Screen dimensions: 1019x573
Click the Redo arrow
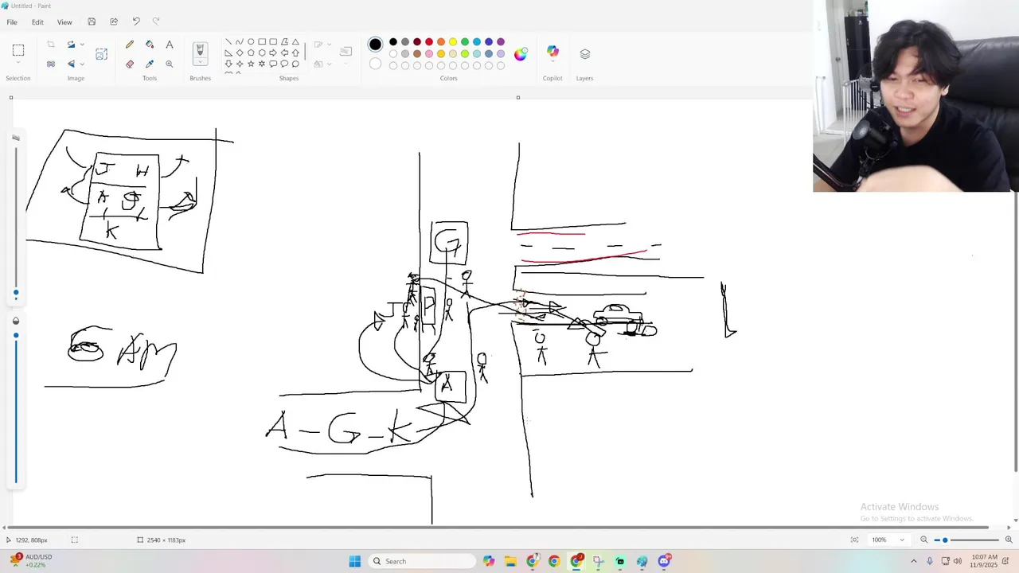coord(156,21)
